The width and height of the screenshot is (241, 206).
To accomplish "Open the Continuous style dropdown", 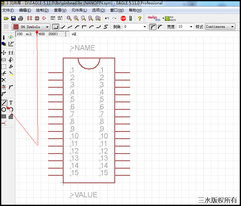I will coord(220,27).
